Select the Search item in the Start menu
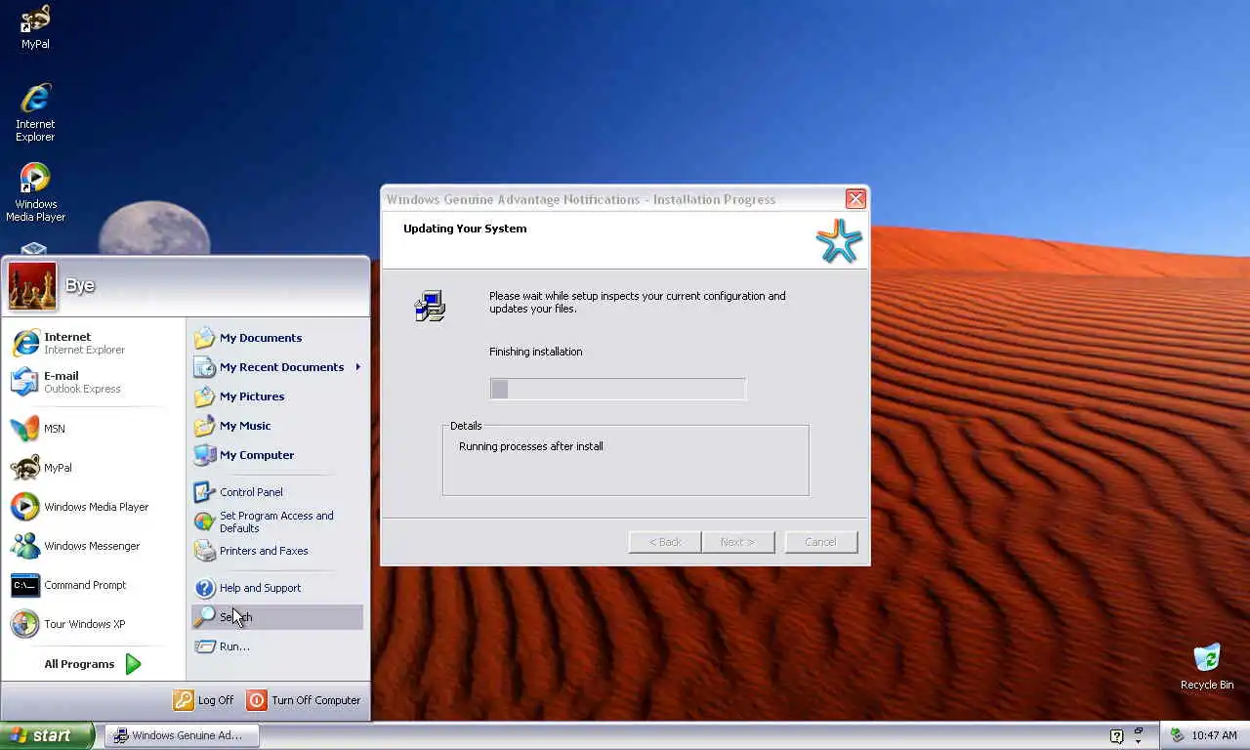The width and height of the screenshot is (1250, 750). [x=277, y=617]
